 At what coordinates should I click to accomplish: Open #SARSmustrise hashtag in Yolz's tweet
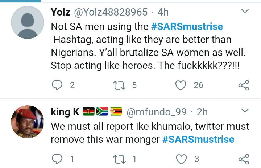coord(187,26)
